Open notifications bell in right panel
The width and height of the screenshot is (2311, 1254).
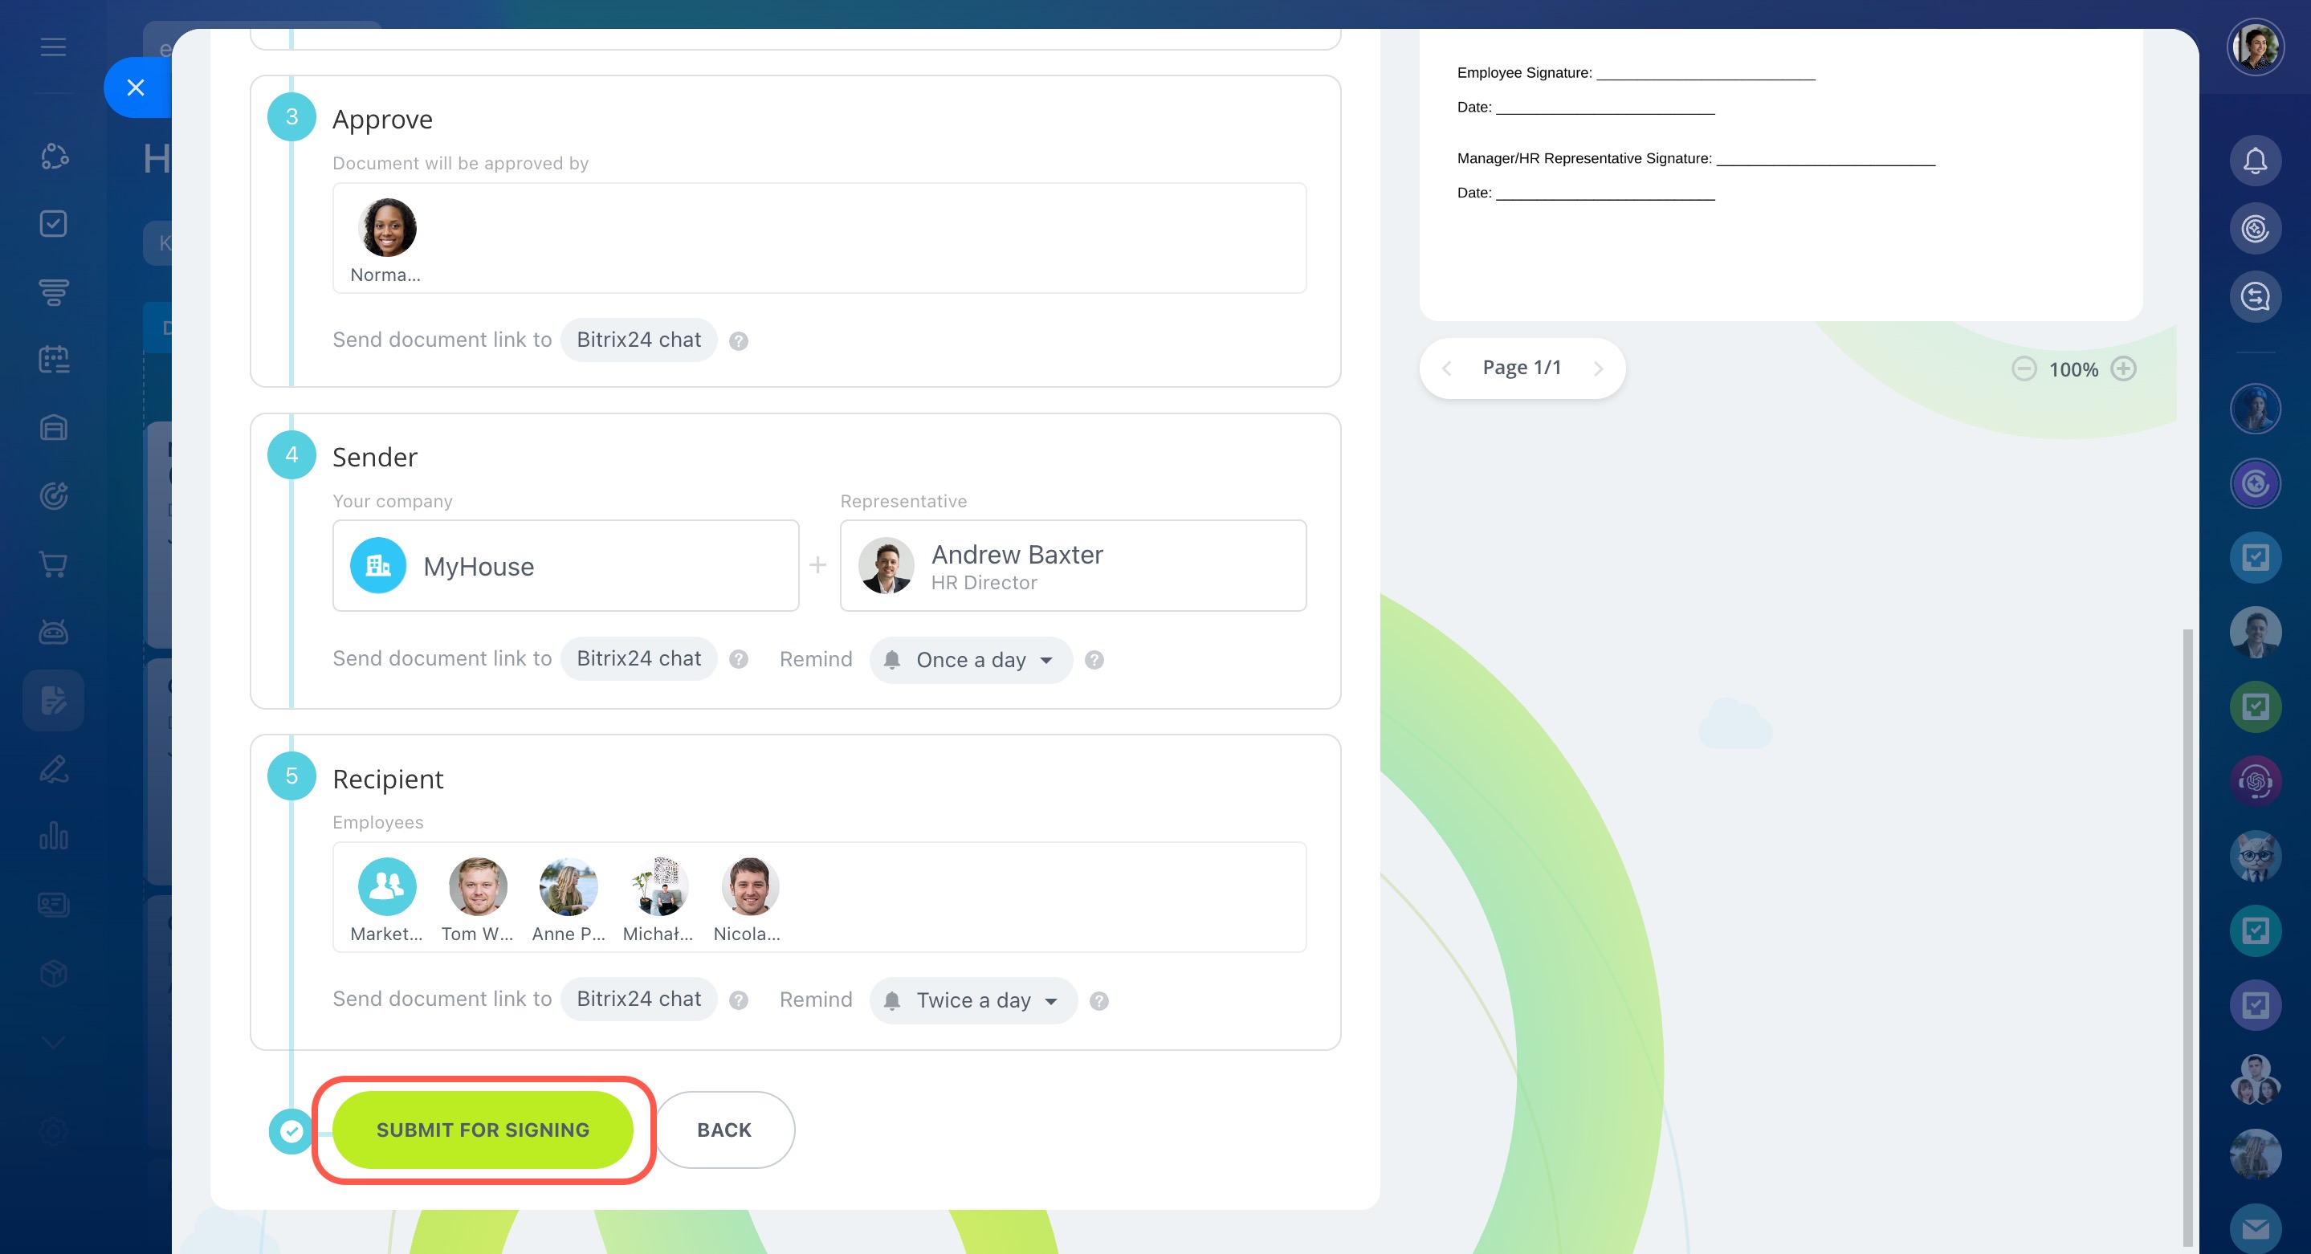click(2256, 161)
